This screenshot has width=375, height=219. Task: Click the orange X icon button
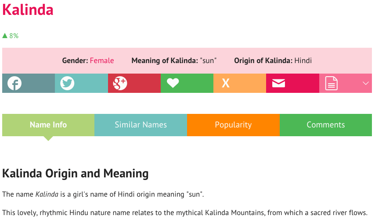[240, 83]
